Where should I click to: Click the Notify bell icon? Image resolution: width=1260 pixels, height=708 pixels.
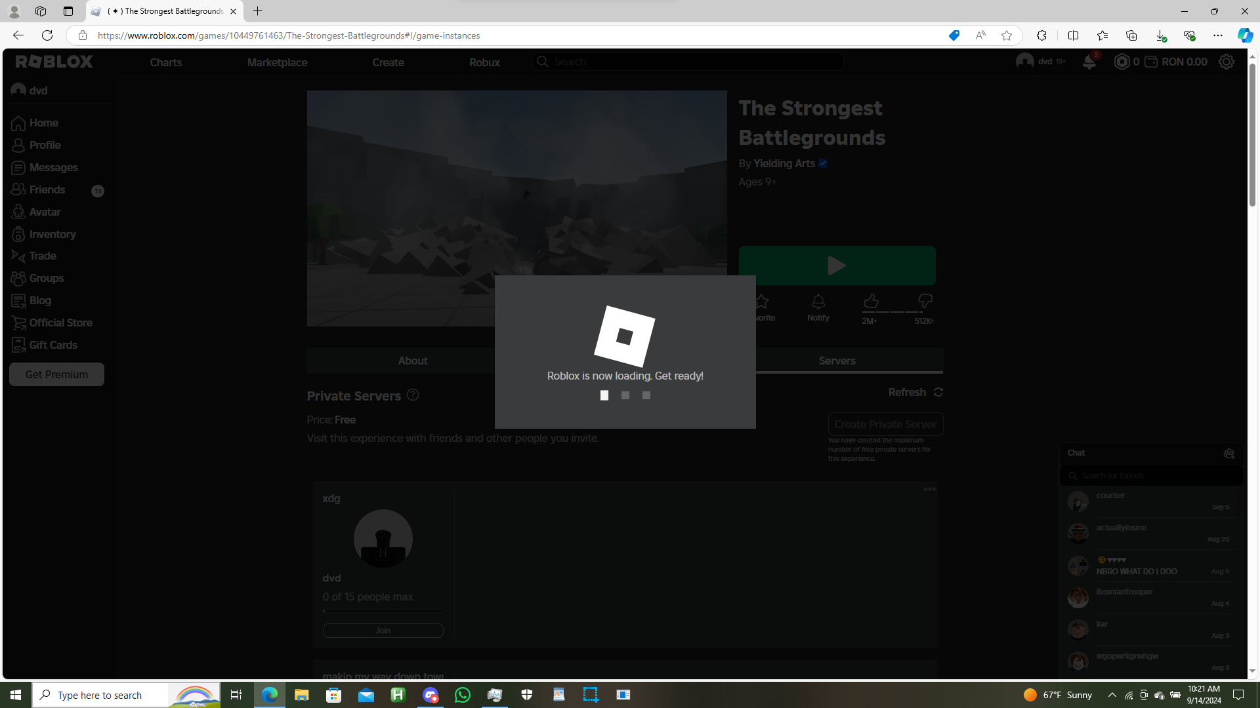[818, 302]
